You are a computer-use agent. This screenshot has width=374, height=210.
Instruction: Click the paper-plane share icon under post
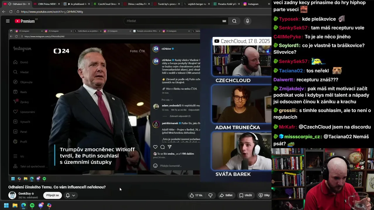coord(169,147)
